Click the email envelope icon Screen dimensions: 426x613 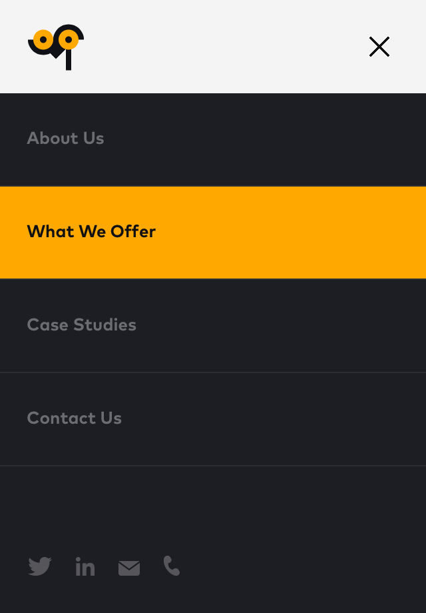coord(129,568)
